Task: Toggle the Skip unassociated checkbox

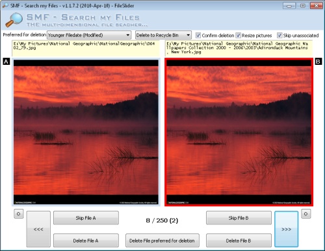Action: point(279,35)
